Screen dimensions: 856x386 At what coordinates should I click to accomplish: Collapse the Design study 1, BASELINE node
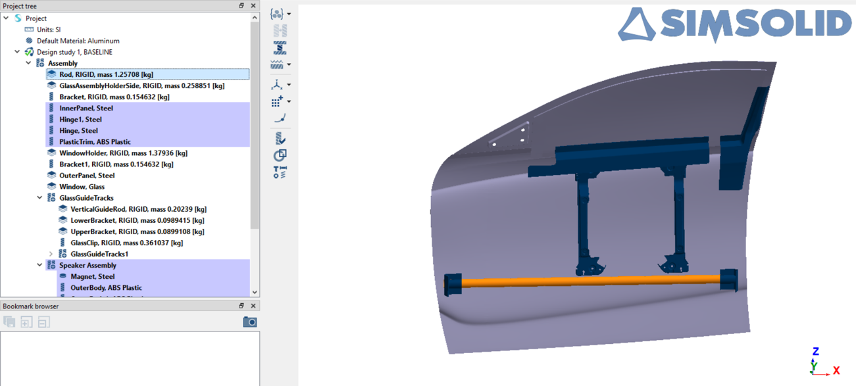click(x=17, y=52)
